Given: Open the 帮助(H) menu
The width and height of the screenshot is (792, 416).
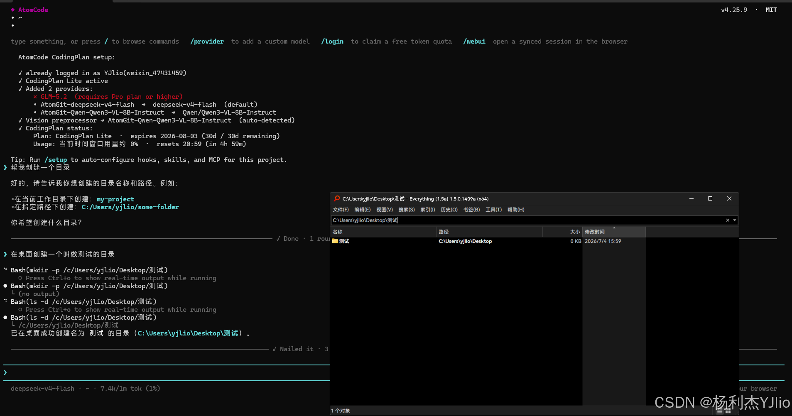Looking at the screenshot, I should 516,210.
